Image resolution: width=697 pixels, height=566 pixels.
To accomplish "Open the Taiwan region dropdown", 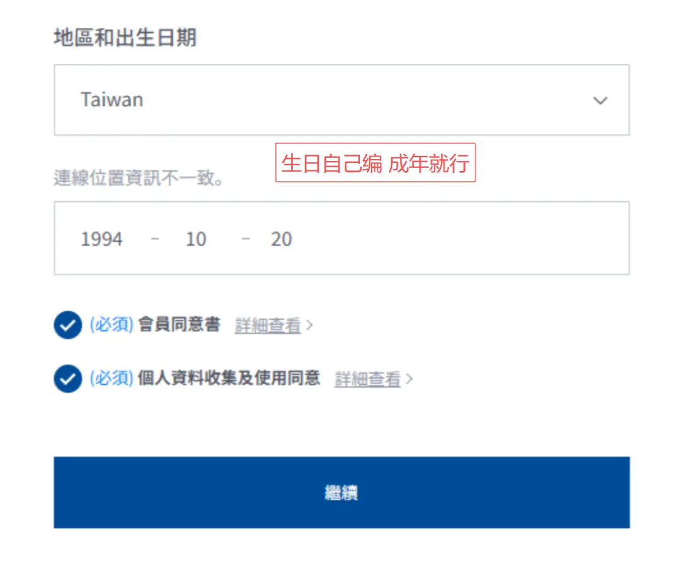I will click(x=341, y=100).
